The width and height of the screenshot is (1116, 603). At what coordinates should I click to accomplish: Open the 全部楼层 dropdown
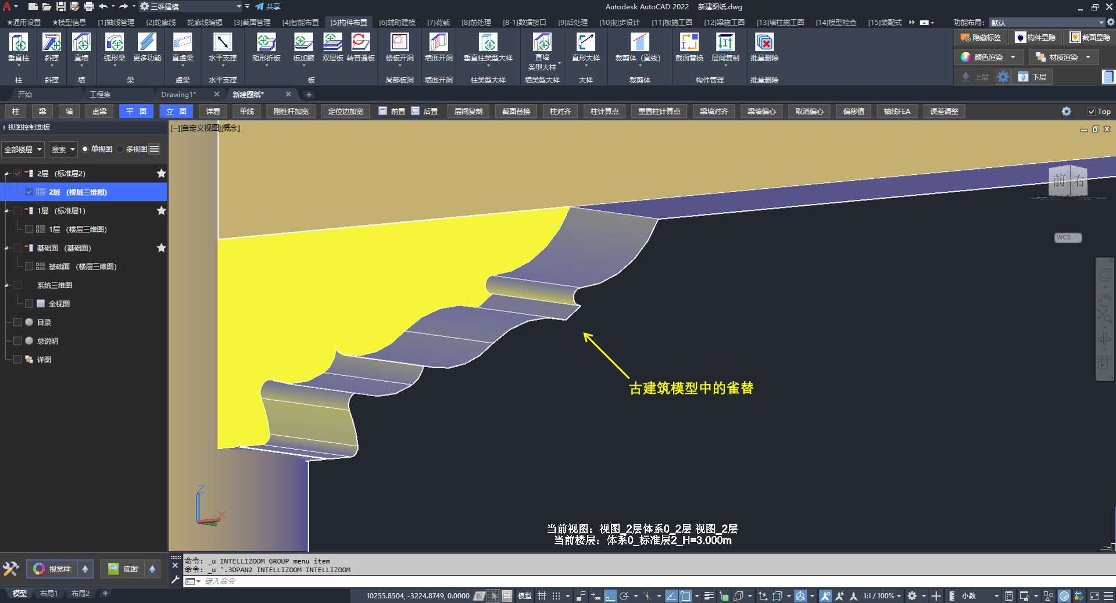(x=23, y=150)
